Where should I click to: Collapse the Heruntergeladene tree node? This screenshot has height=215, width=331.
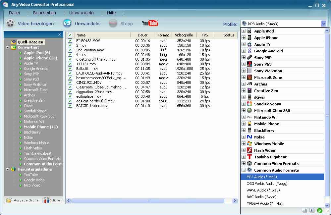(x=8, y=169)
